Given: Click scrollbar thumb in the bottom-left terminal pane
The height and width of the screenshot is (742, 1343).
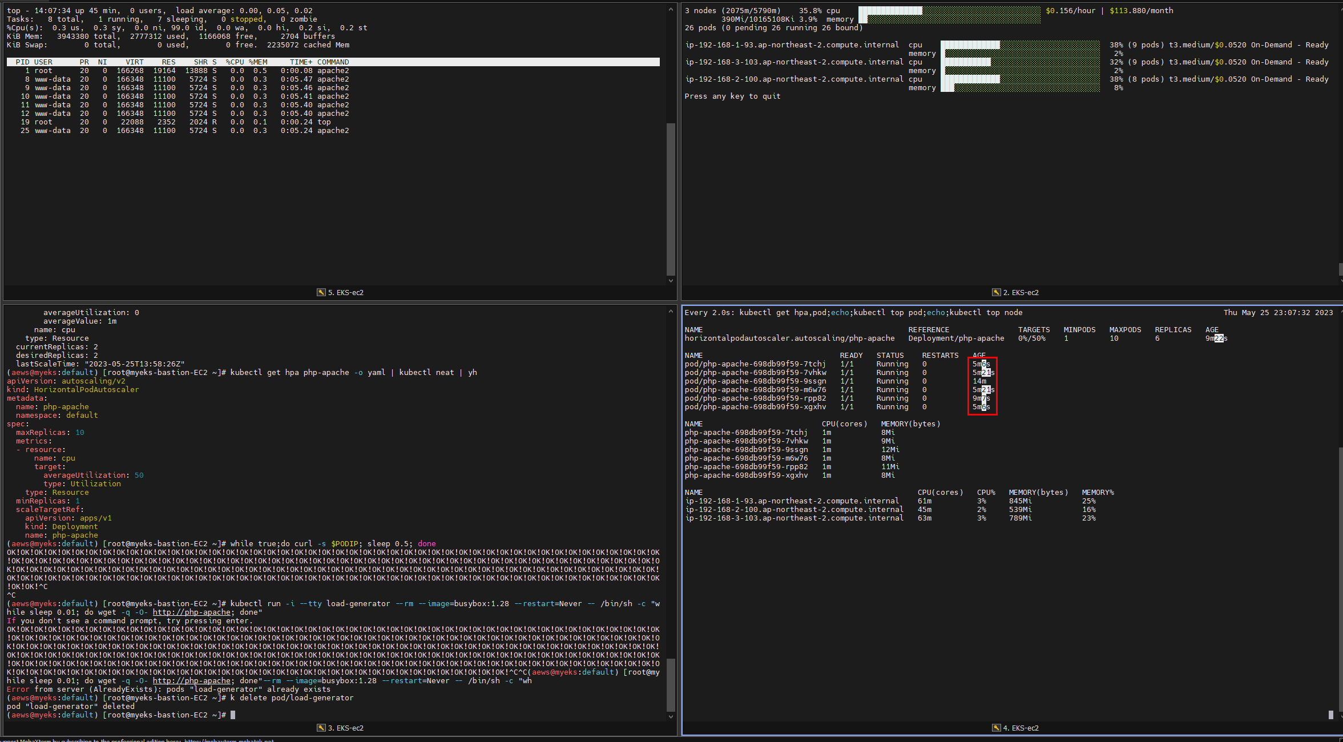Looking at the screenshot, I should pyautogui.click(x=671, y=685).
